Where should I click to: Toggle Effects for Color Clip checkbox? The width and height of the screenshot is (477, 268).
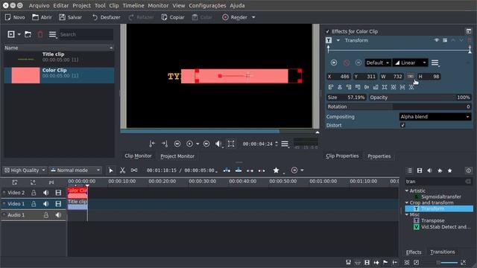[328, 31]
